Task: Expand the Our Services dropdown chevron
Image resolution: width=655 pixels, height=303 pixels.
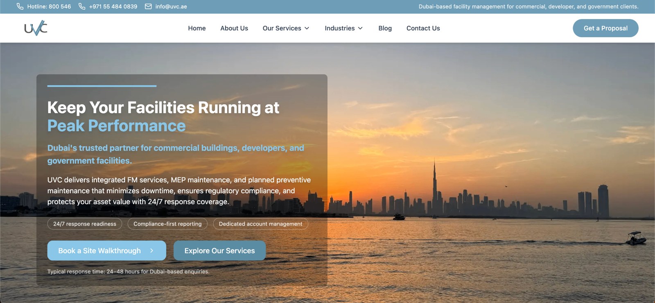Action: click(307, 28)
